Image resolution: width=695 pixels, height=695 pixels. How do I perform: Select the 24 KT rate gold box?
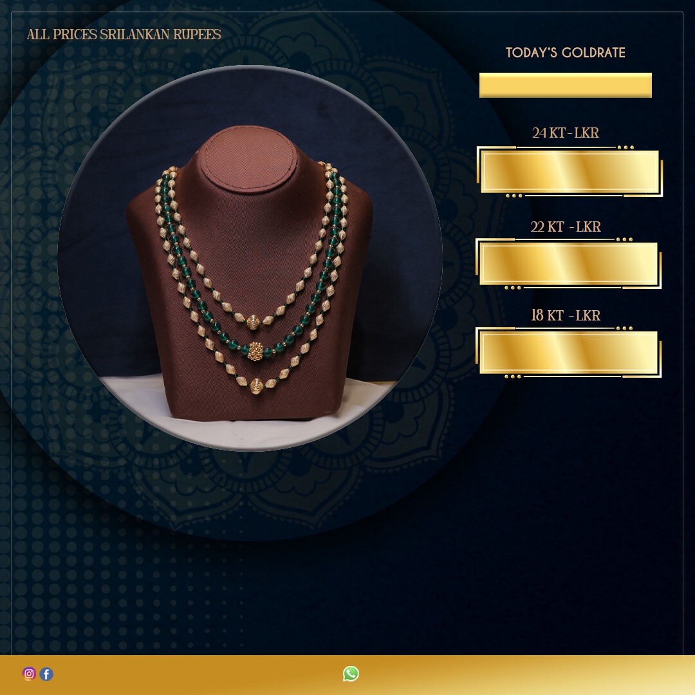570,172
